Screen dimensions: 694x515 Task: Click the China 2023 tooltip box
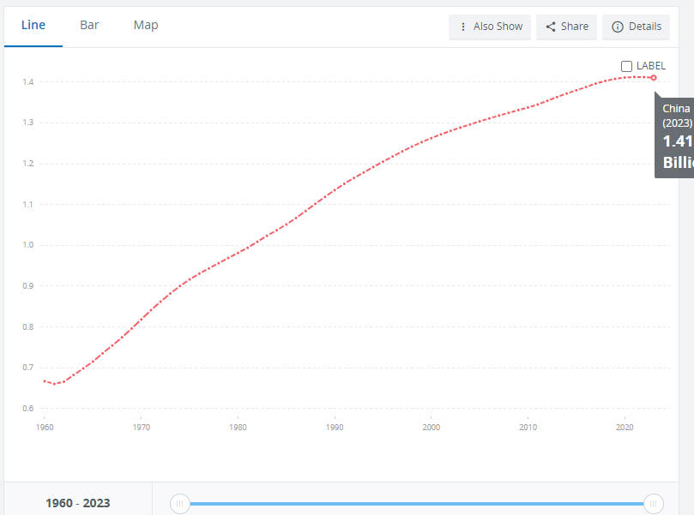click(x=676, y=137)
